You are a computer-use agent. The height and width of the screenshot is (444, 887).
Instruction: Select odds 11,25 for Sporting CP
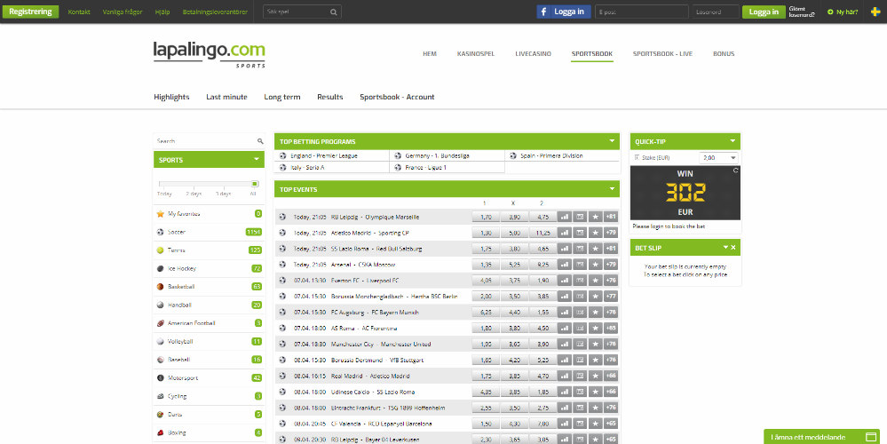542,233
